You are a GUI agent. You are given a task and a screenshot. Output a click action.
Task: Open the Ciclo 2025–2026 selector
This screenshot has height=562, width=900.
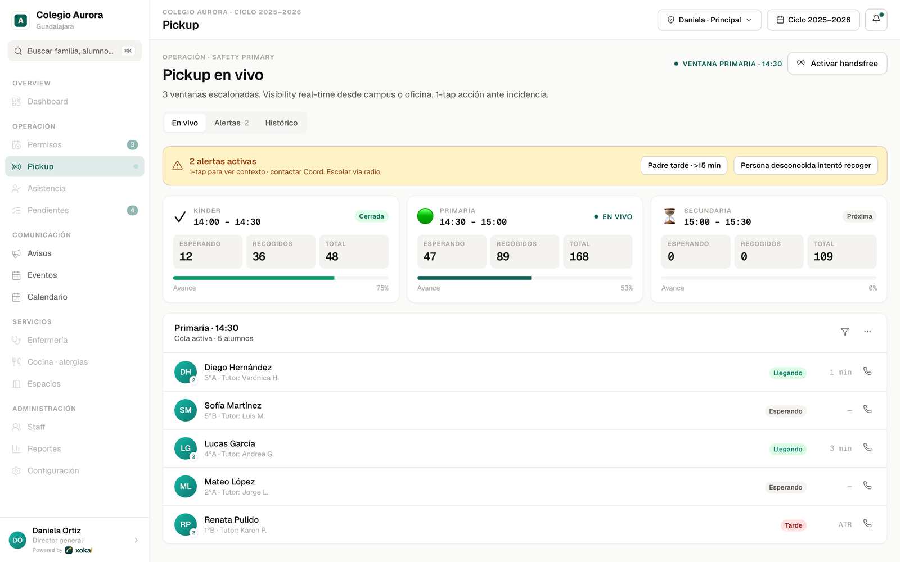813,20
